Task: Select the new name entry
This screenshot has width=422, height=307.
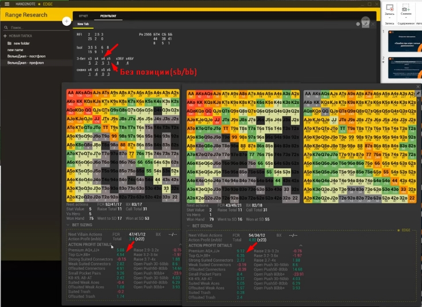Action: (x=15, y=50)
